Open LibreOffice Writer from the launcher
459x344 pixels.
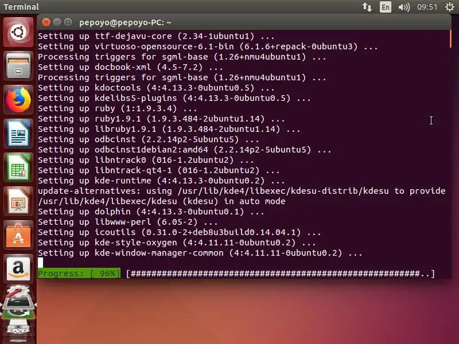point(18,134)
